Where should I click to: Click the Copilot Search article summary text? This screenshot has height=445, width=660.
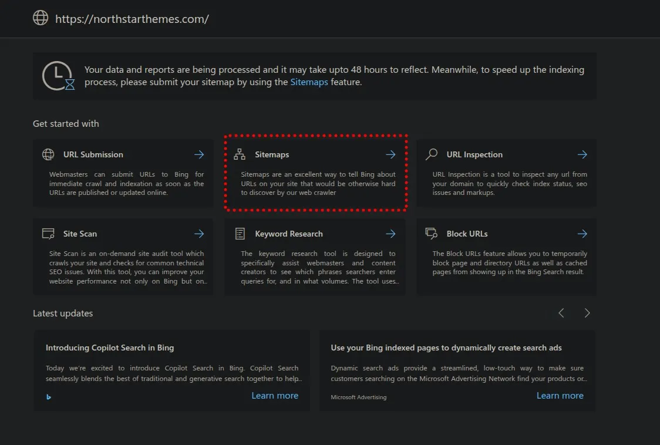[173, 373]
